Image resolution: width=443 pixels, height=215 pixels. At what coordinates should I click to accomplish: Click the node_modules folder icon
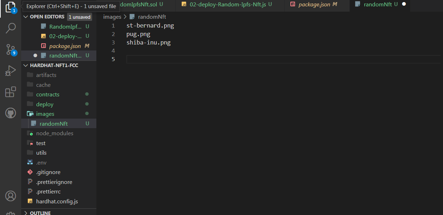tap(30, 133)
